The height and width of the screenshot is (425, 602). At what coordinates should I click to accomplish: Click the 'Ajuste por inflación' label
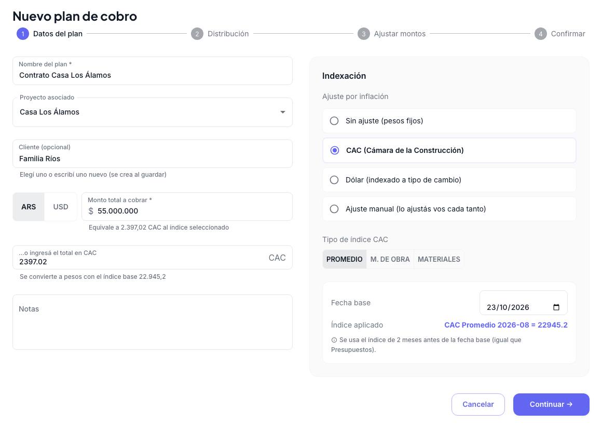[355, 96]
